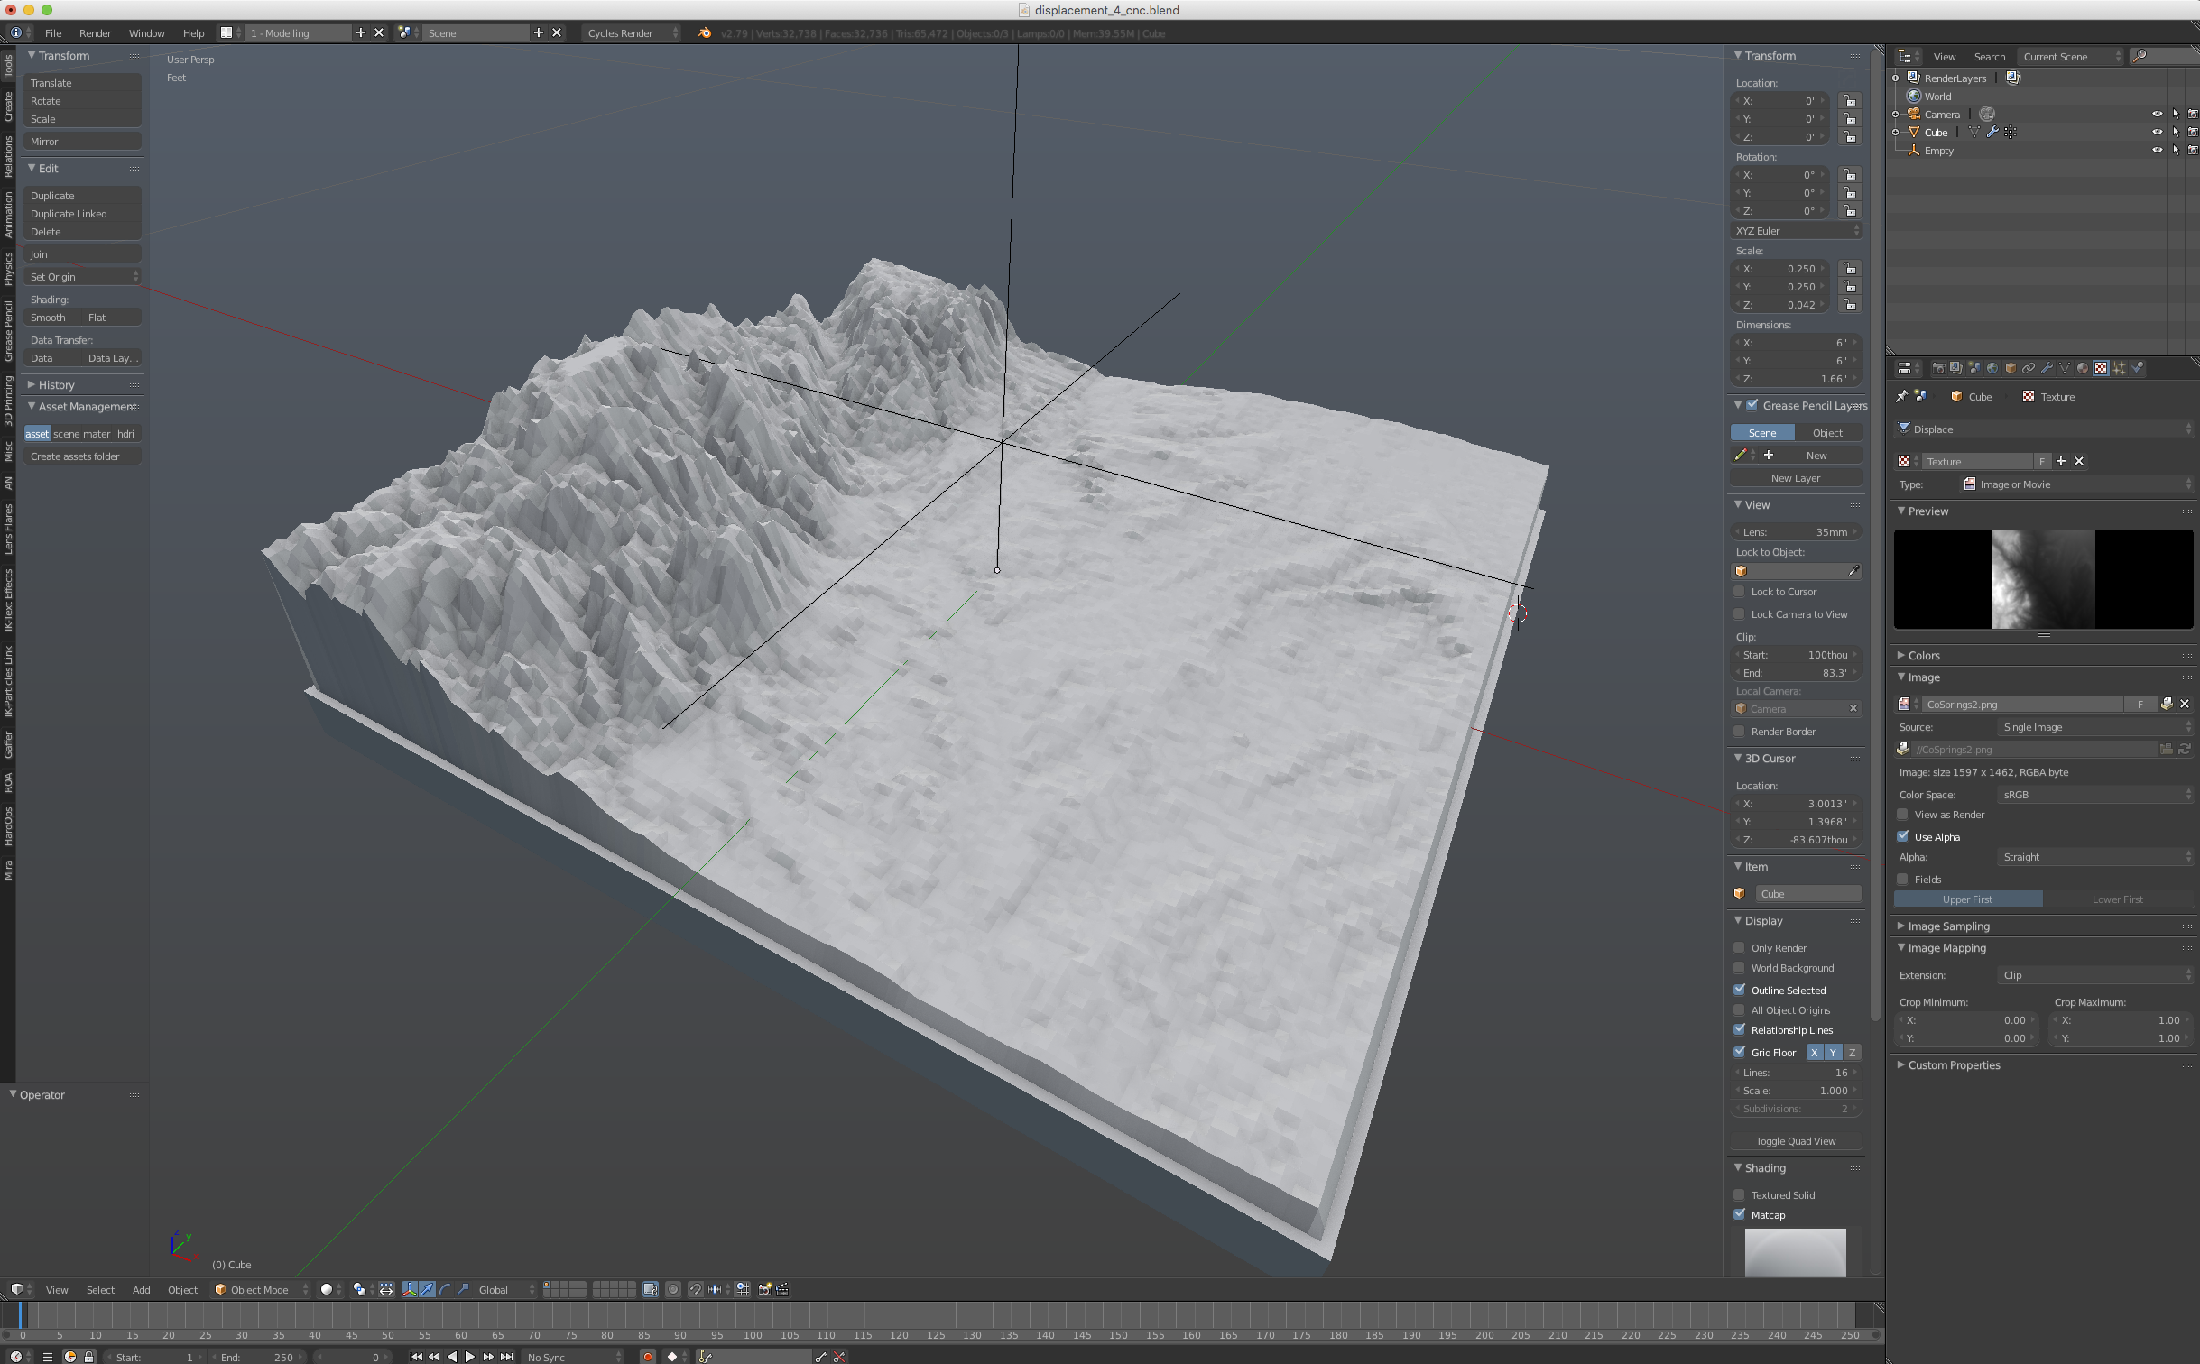Open the Render menu

(95, 33)
